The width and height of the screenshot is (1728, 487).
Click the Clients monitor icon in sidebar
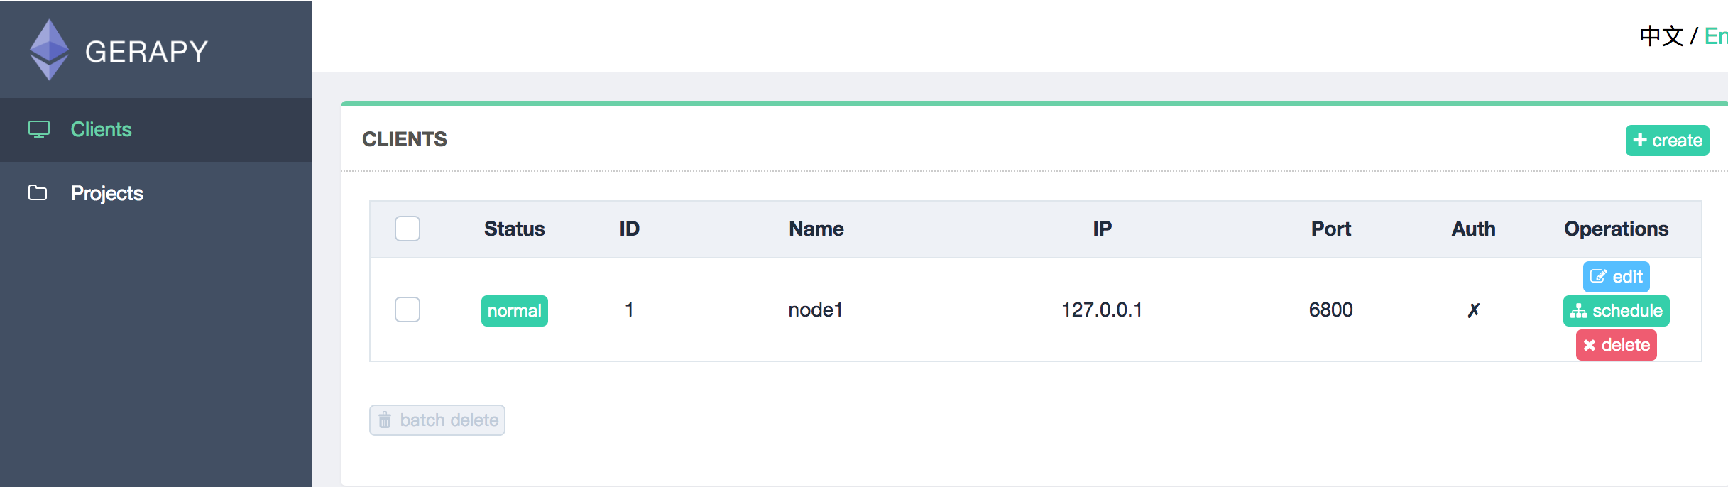coord(39,129)
